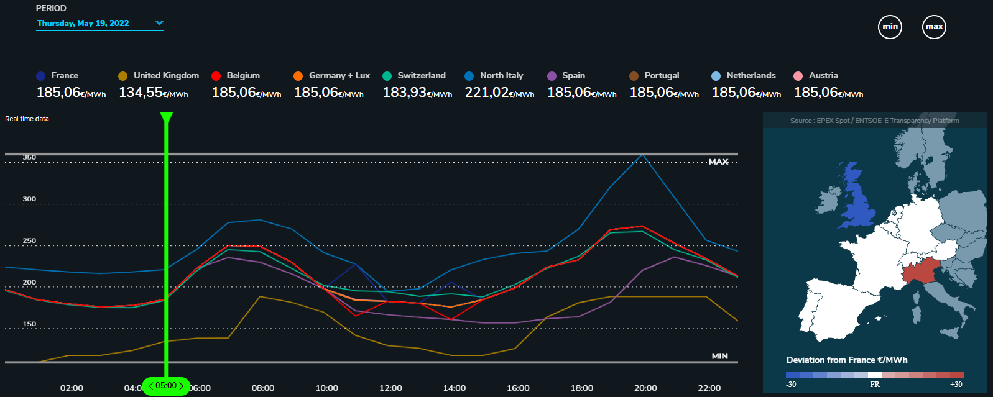Click the 08:00 time axis label

click(263, 388)
